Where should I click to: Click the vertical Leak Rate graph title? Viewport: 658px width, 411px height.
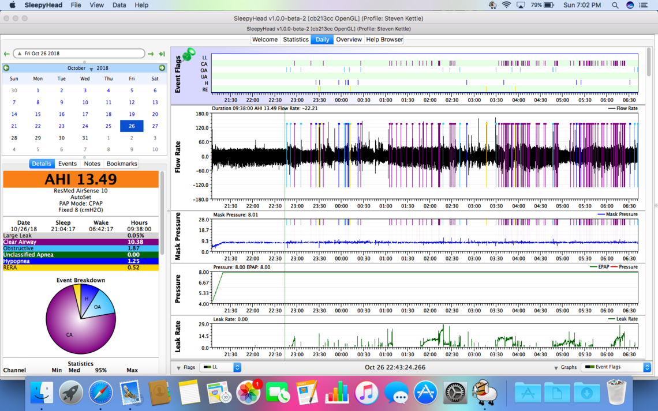178,337
